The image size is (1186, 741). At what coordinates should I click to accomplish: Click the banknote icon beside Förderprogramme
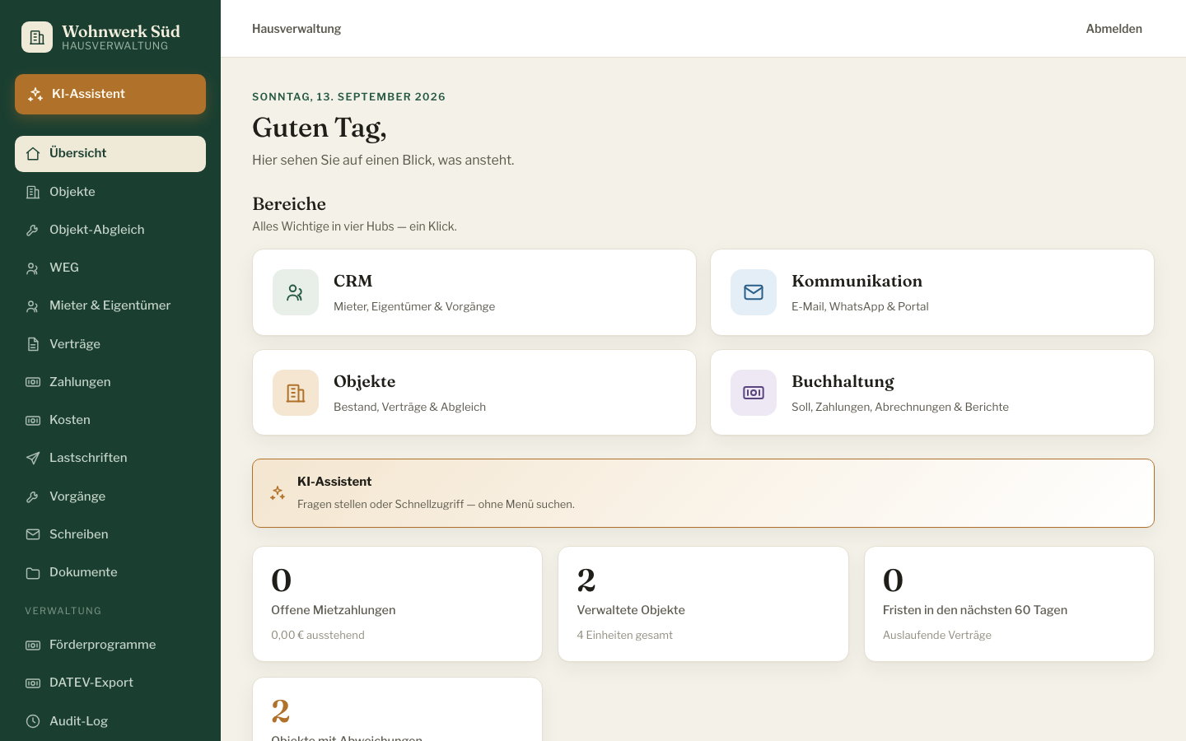coord(33,645)
